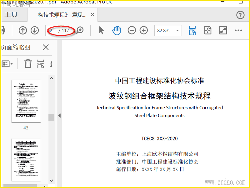Click the line 批准部门:中国工程建设标准化协会
The image size is (250, 188).
click(157, 162)
